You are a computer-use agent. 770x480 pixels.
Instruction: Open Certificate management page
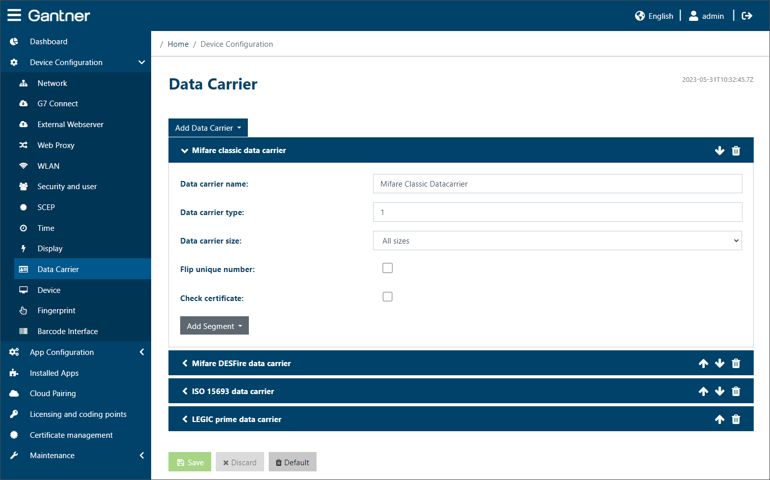tap(71, 435)
